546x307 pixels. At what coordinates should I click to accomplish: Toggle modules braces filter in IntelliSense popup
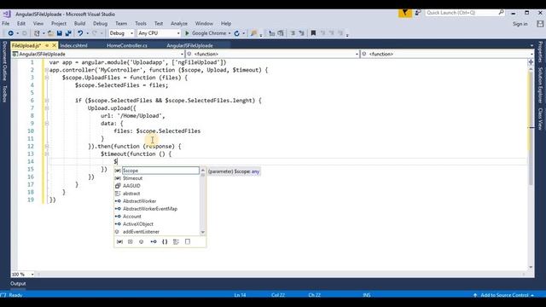[165, 241]
